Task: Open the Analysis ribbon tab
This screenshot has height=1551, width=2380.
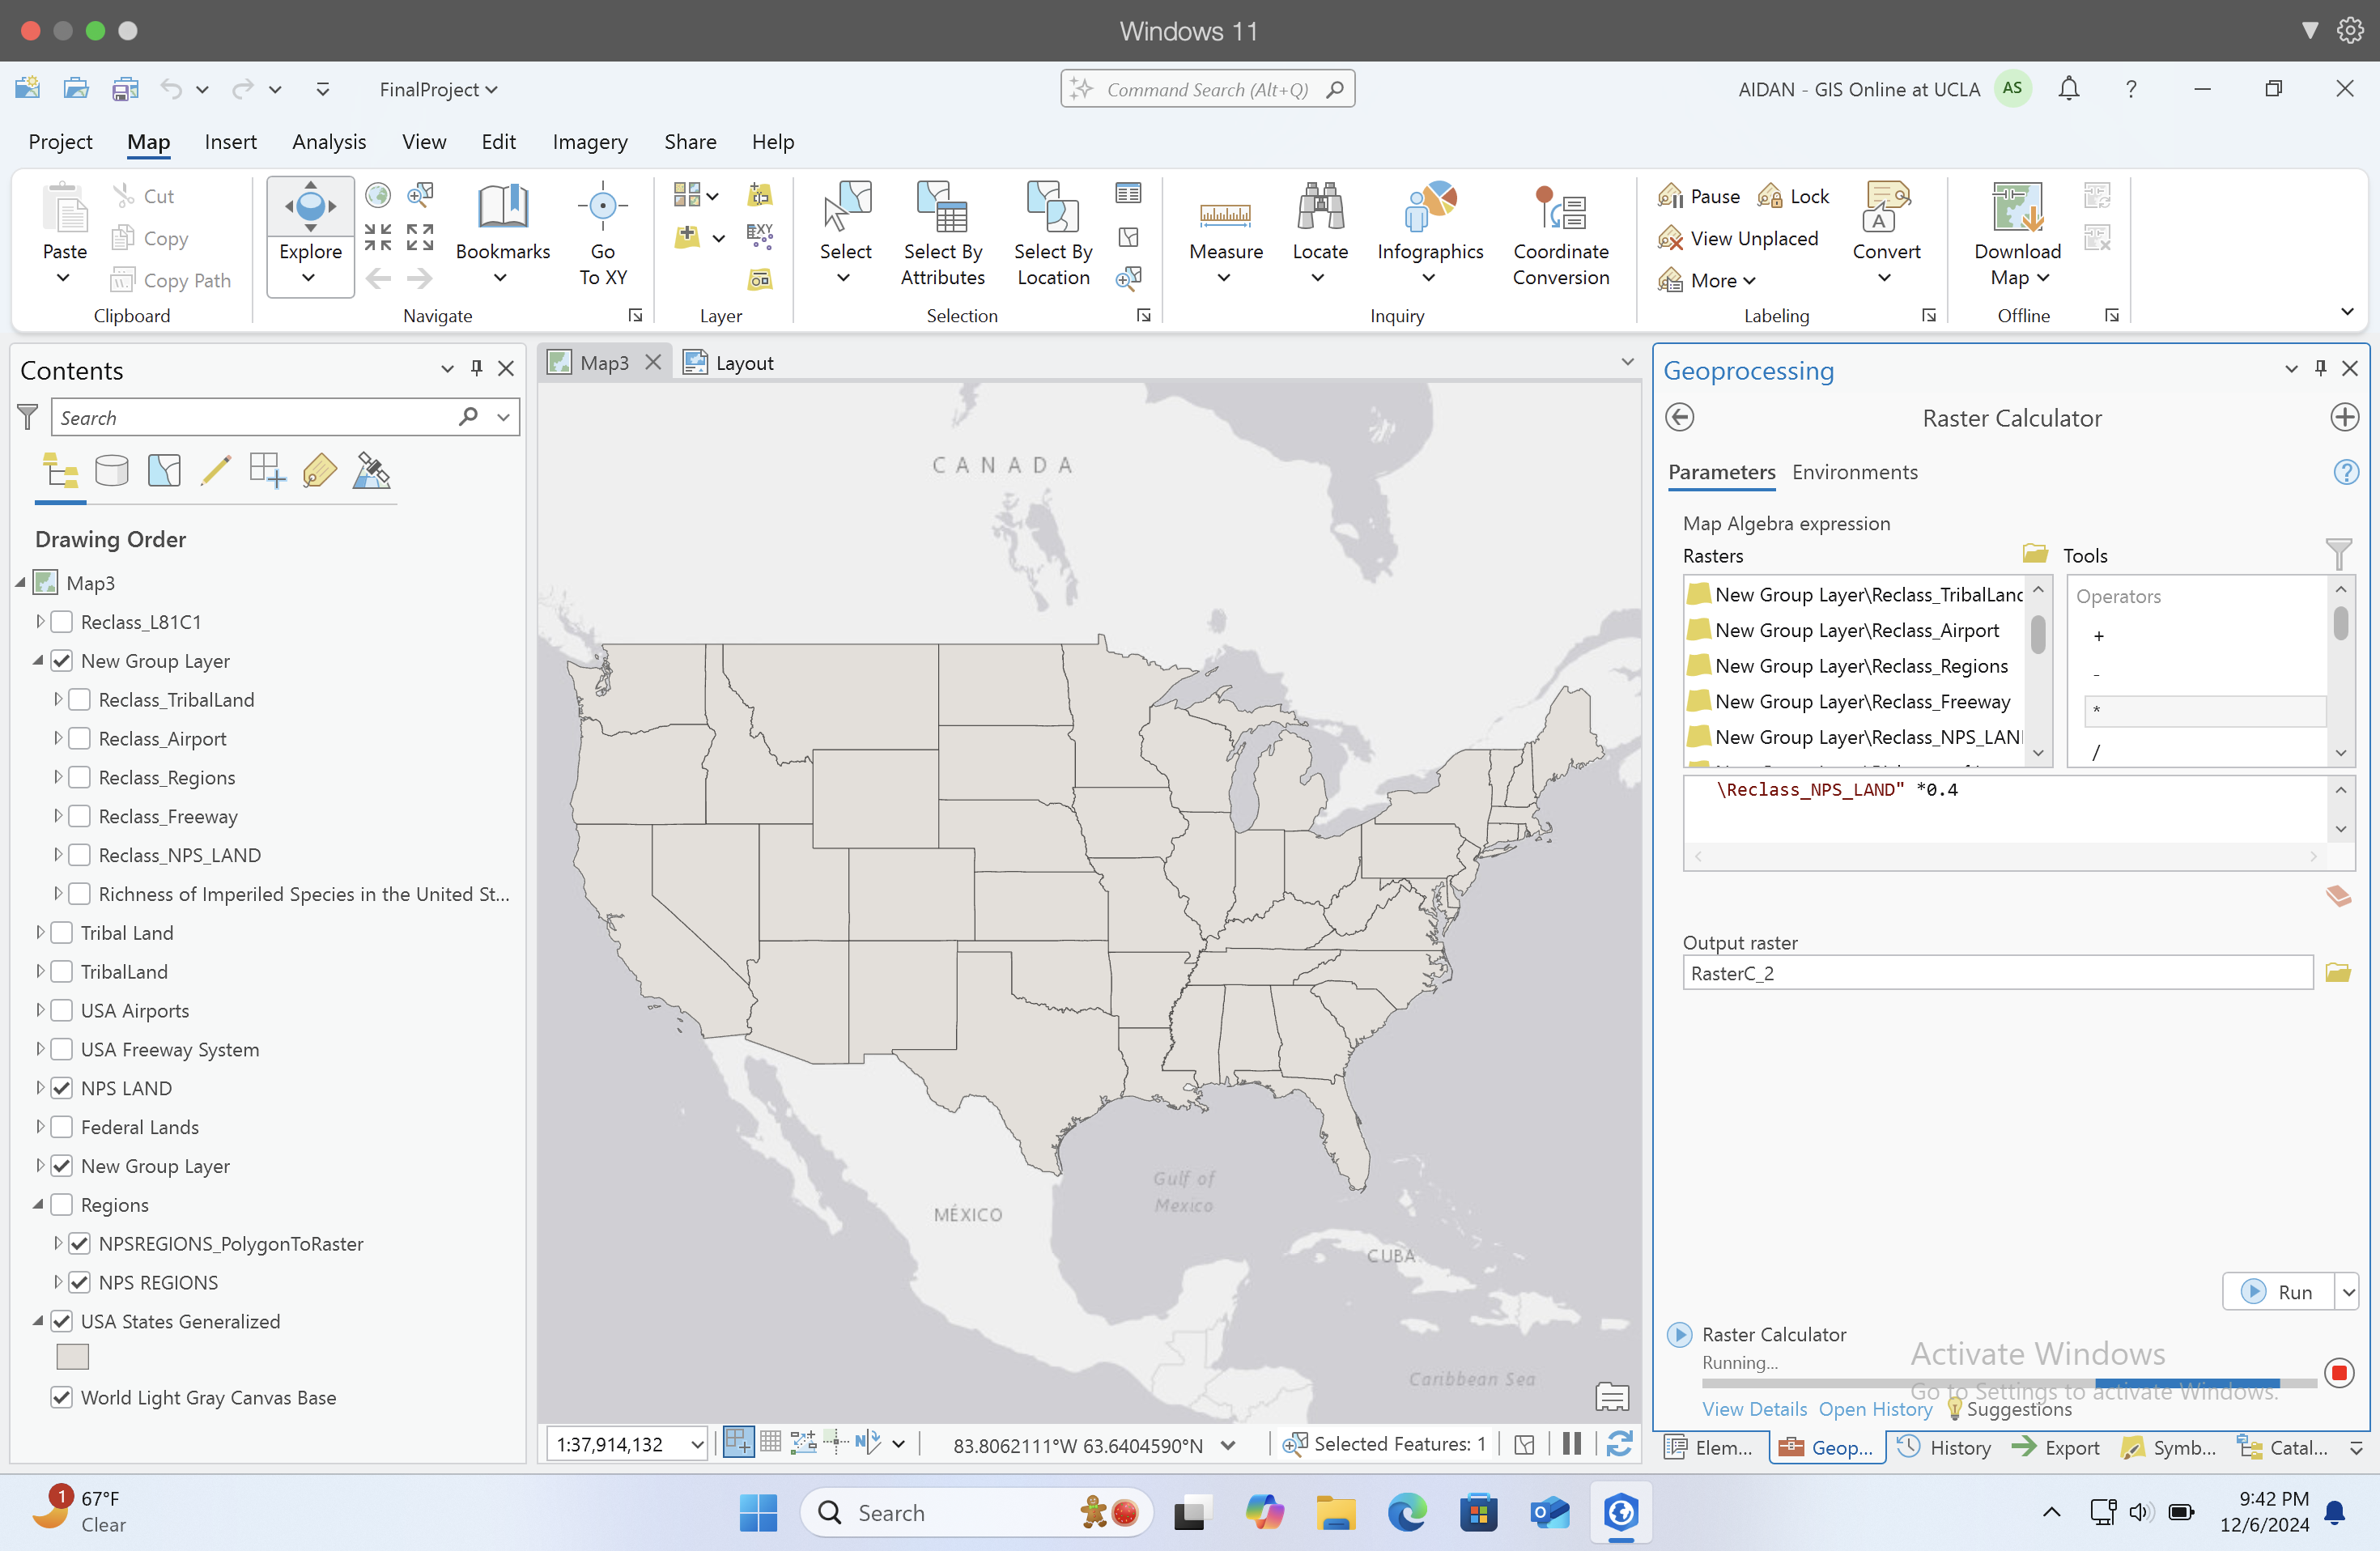Action: [x=329, y=142]
